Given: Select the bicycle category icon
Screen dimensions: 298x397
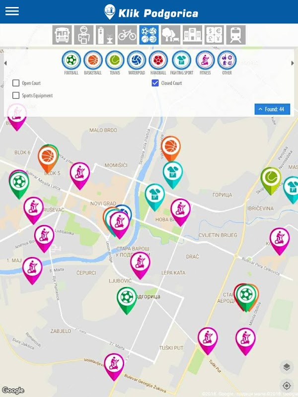Looking at the screenshot, I should (x=127, y=35).
